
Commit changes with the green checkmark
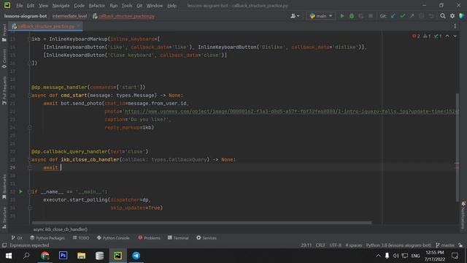403,16
